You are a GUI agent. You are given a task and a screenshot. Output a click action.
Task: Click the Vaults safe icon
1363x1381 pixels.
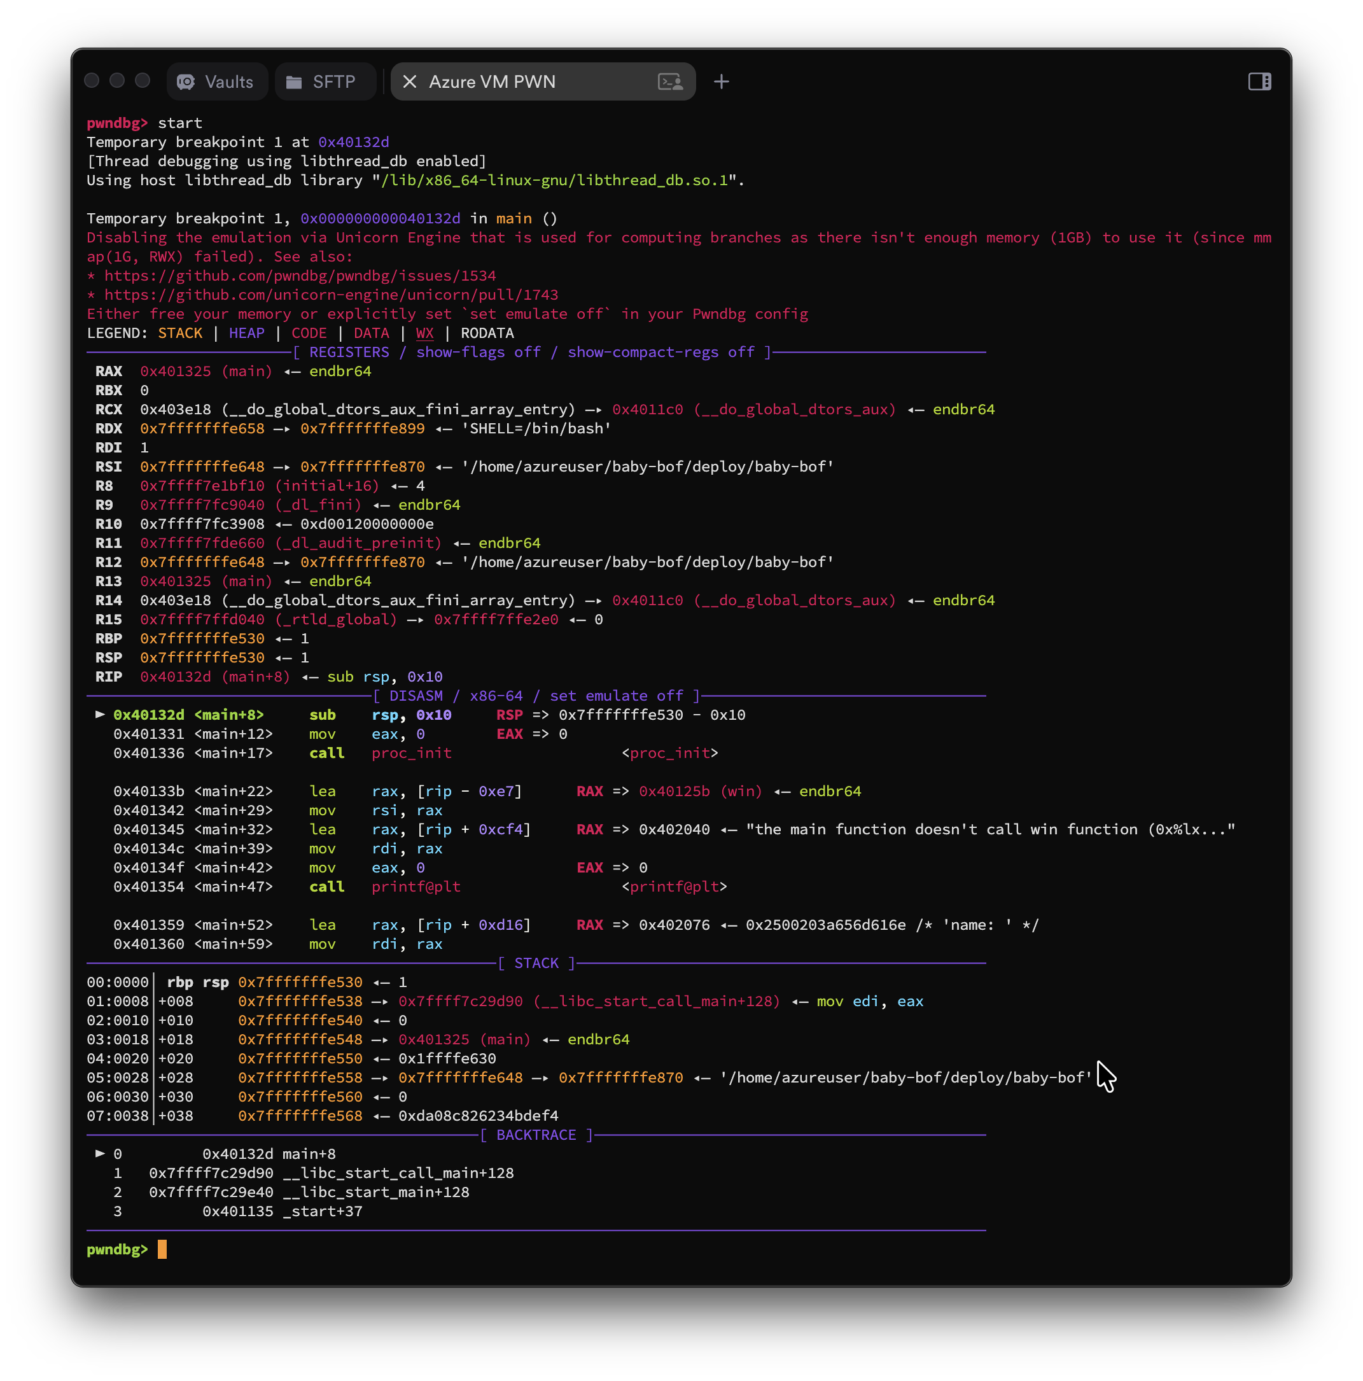tap(186, 81)
